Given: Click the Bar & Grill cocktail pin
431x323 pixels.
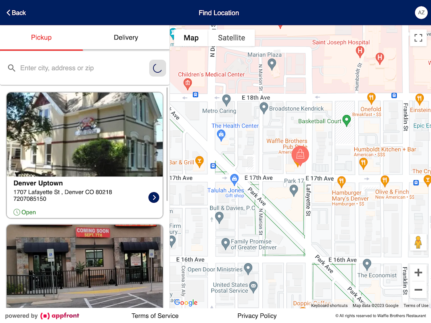Looking at the screenshot, I should click(199, 162).
